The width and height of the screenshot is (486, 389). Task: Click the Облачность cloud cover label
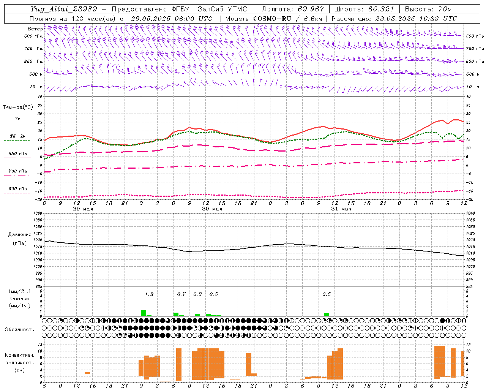pos(19,330)
